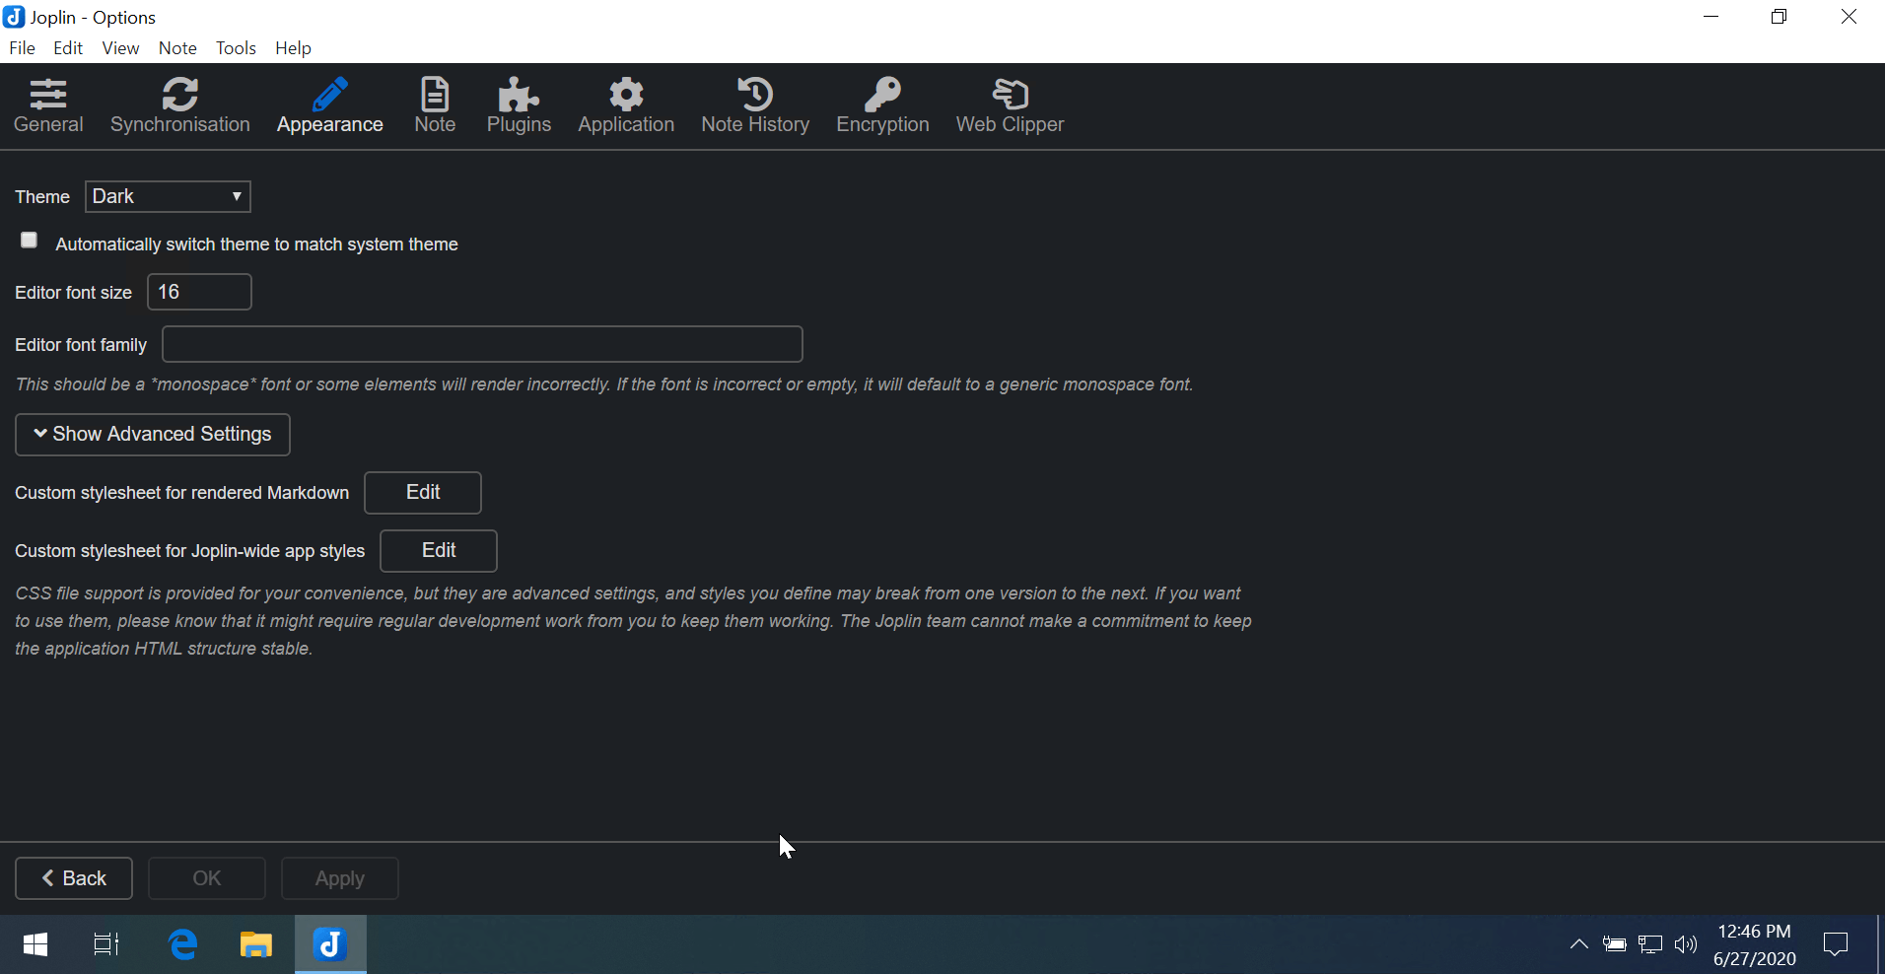Select the Synchronisation settings icon
Image resolution: width=1885 pixels, height=974 pixels.
179,105
